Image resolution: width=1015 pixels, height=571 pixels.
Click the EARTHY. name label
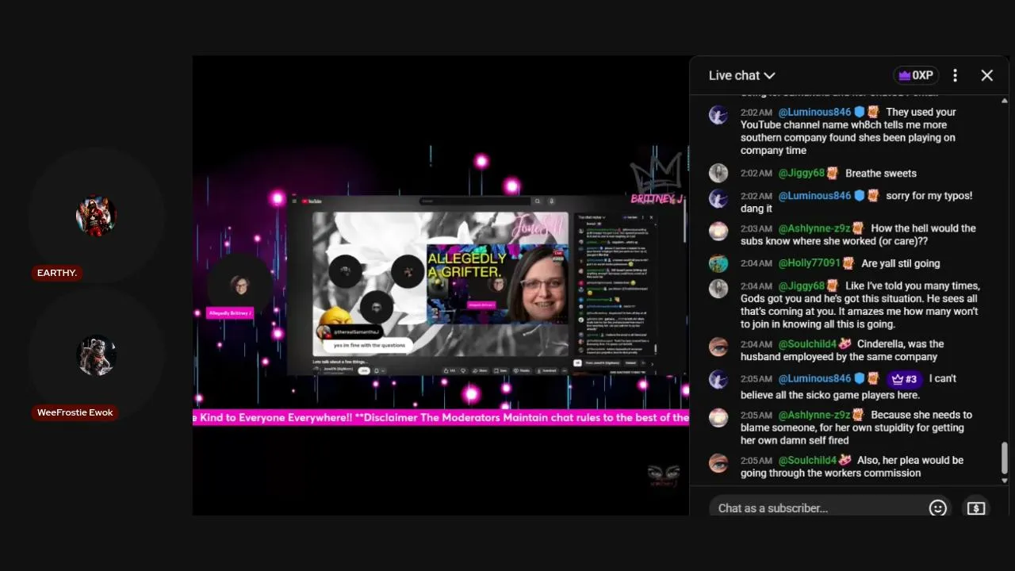[x=57, y=273]
